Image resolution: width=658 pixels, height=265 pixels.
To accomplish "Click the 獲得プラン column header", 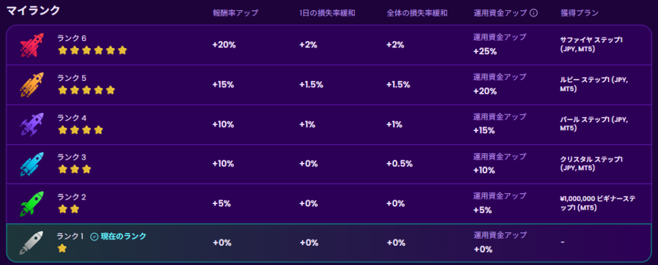I will [x=578, y=13].
